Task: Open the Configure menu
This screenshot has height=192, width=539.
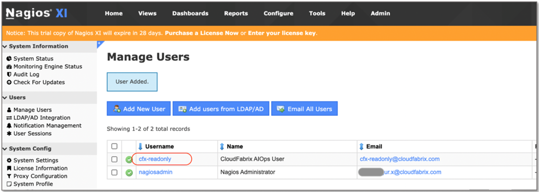Action: [x=278, y=13]
